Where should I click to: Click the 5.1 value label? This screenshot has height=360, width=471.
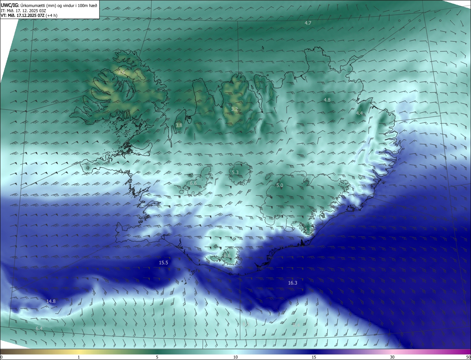[x=308, y=230]
